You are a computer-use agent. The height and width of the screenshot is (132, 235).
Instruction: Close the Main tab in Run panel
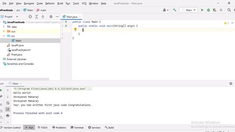[21, 84]
